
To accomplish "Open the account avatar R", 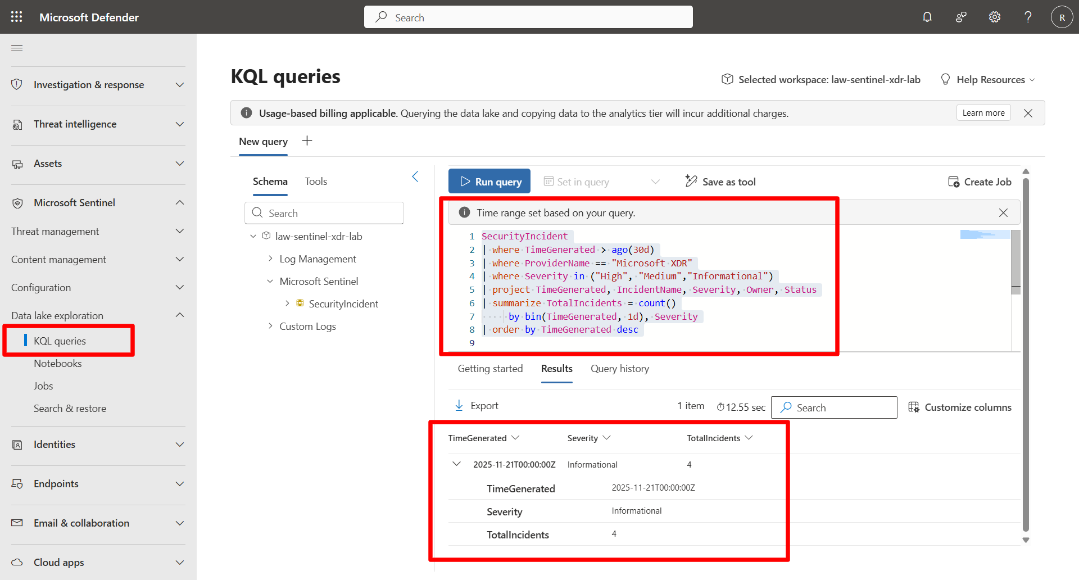I will click(1062, 17).
